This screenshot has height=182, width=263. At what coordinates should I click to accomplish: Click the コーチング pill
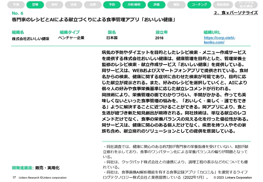coord(199,4)
